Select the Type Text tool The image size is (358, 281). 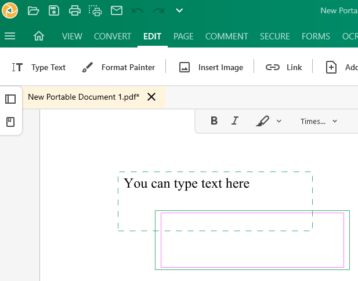coord(39,67)
